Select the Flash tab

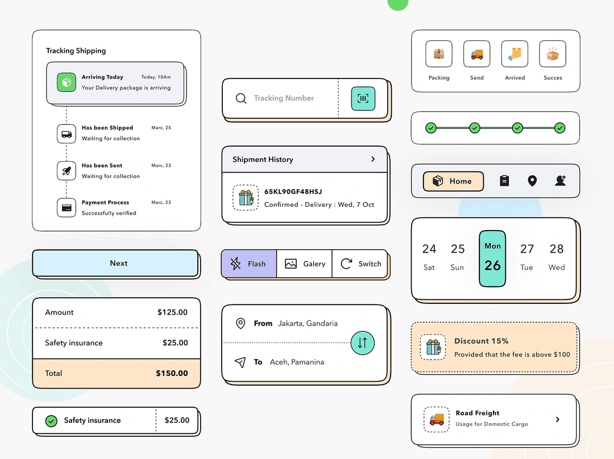(x=249, y=264)
